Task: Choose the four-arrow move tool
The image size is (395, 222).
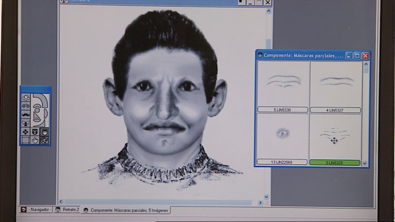Action: pyautogui.click(x=26, y=132)
